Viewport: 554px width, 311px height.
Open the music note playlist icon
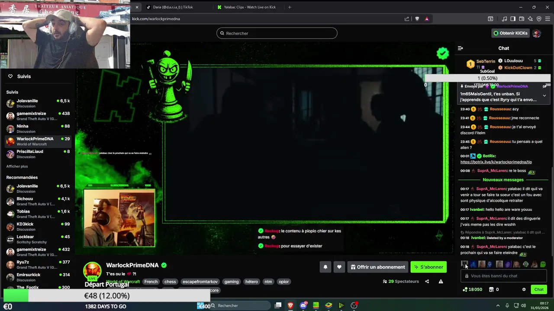coord(505,19)
